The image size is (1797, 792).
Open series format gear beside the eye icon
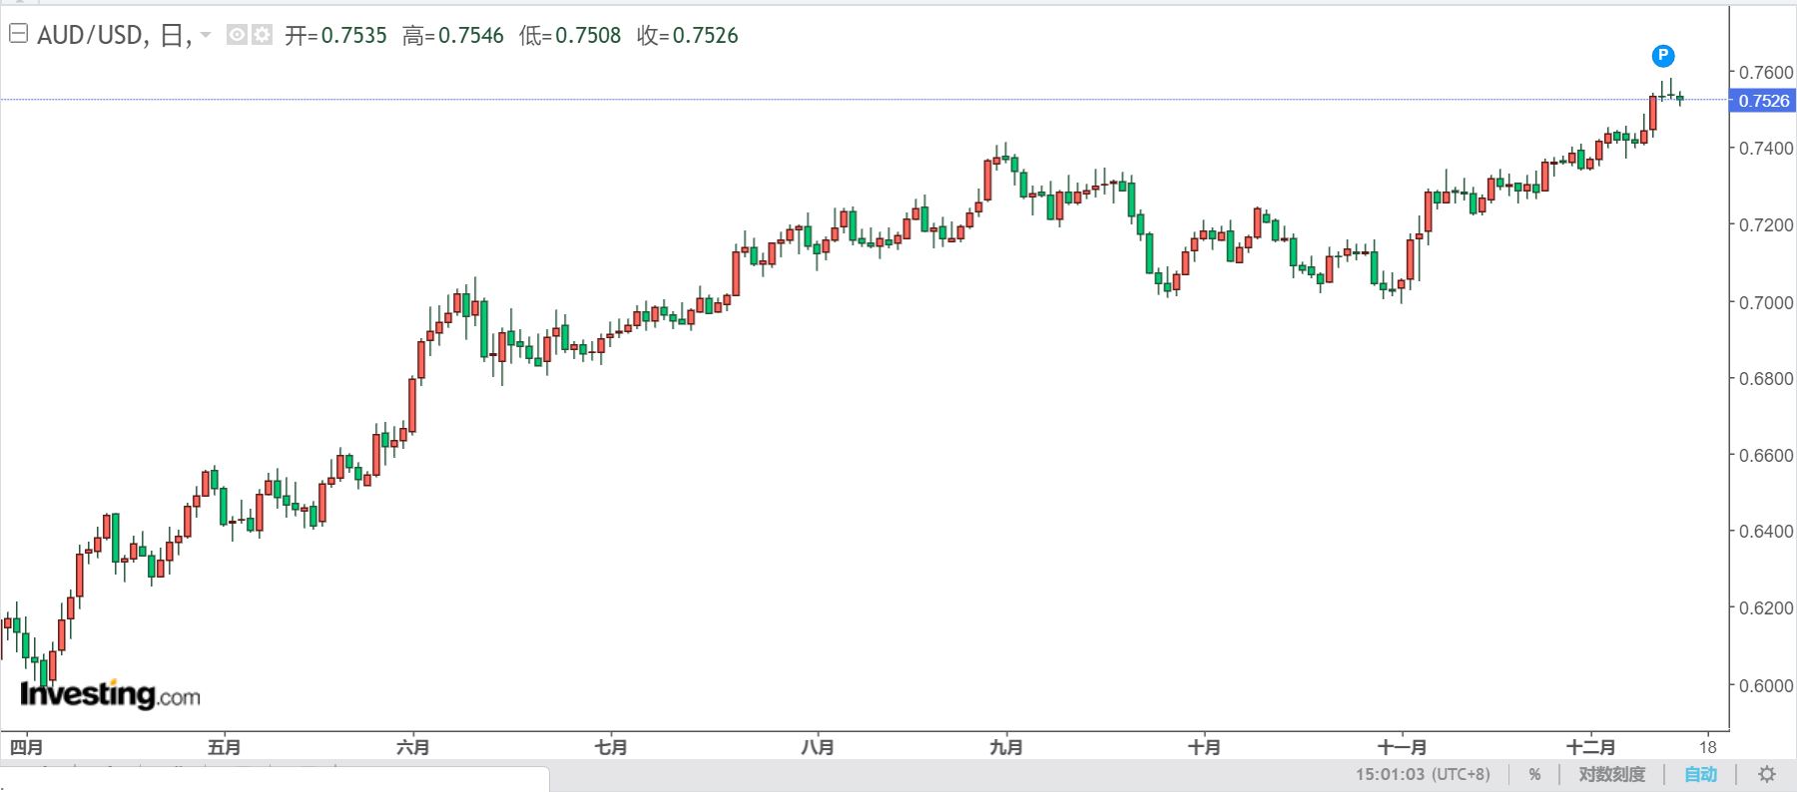[x=262, y=35]
